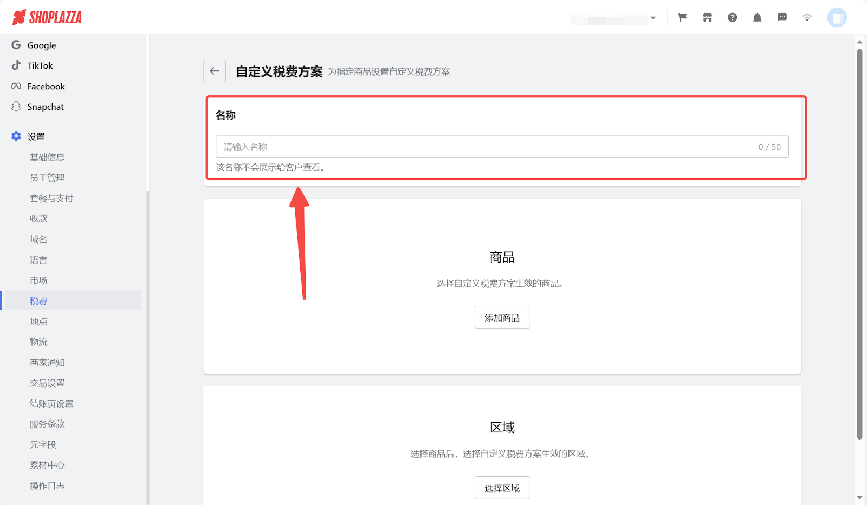
Task: Open the flag icon in header
Action: pos(683,17)
